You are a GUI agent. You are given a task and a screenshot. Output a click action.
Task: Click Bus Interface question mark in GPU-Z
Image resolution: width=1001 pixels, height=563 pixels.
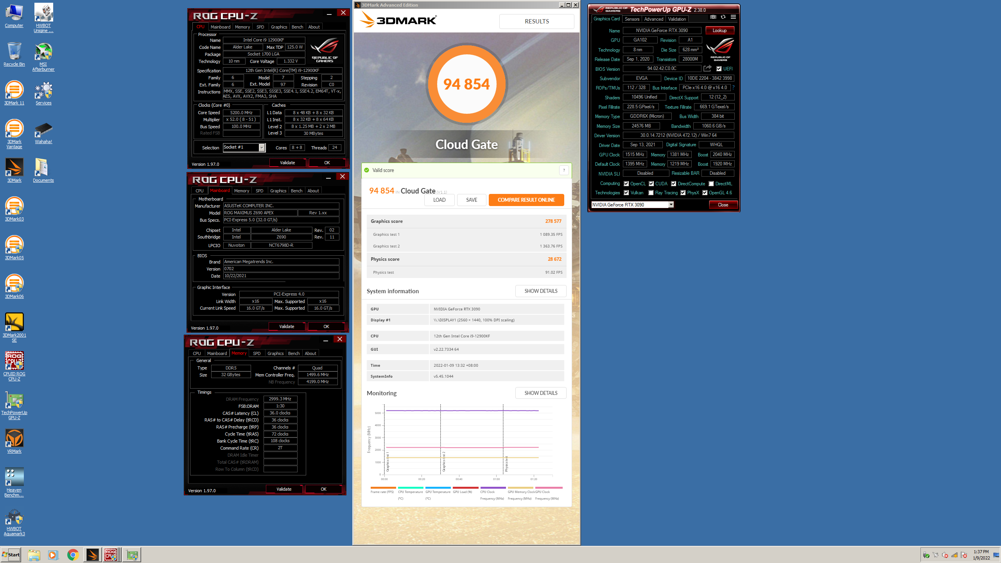(733, 88)
